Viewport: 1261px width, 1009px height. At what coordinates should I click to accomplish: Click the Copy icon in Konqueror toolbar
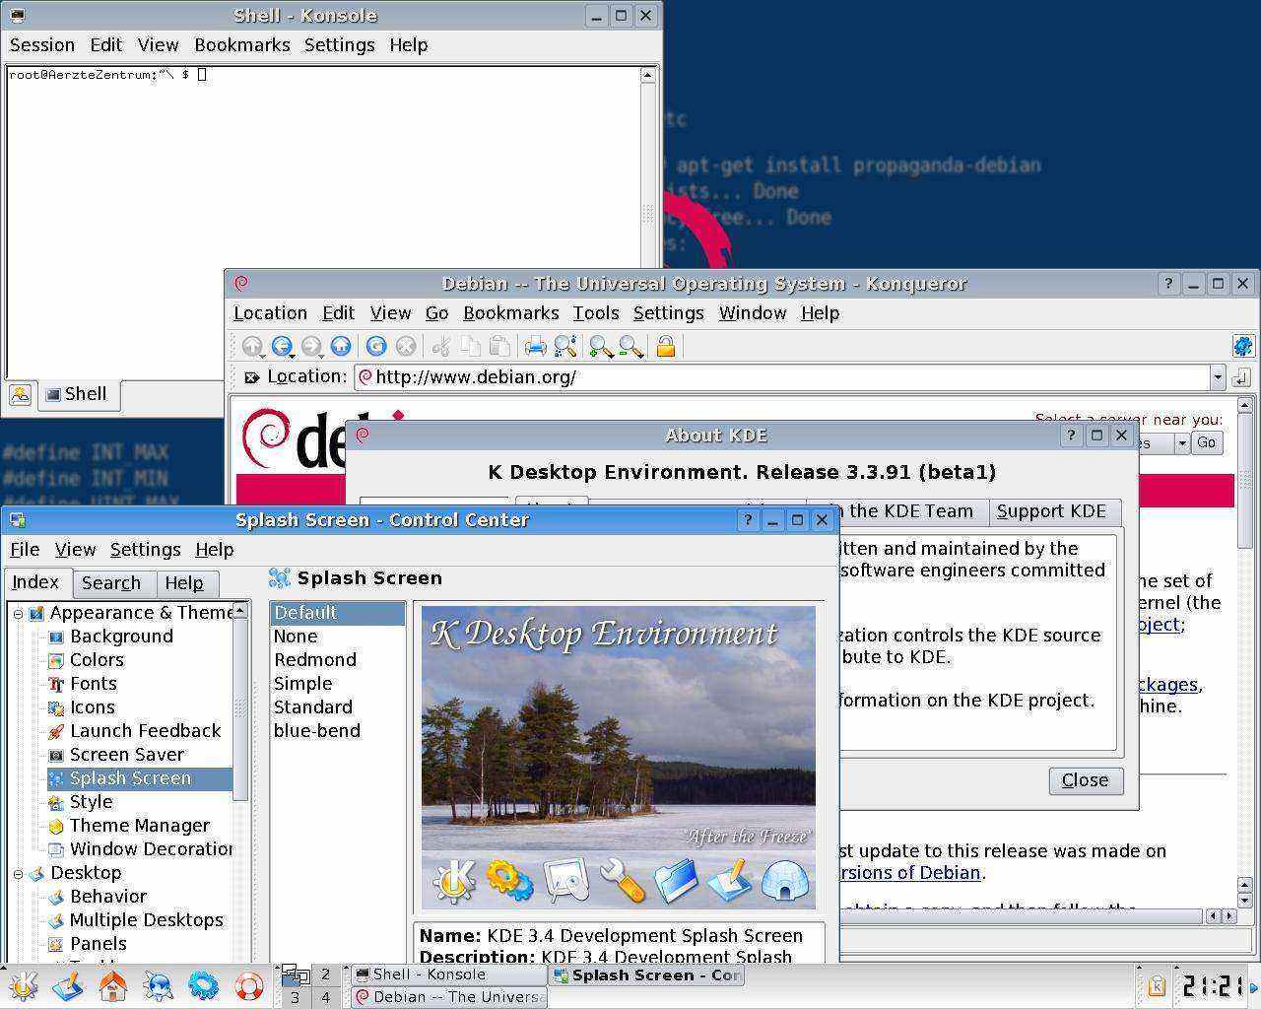click(x=470, y=346)
